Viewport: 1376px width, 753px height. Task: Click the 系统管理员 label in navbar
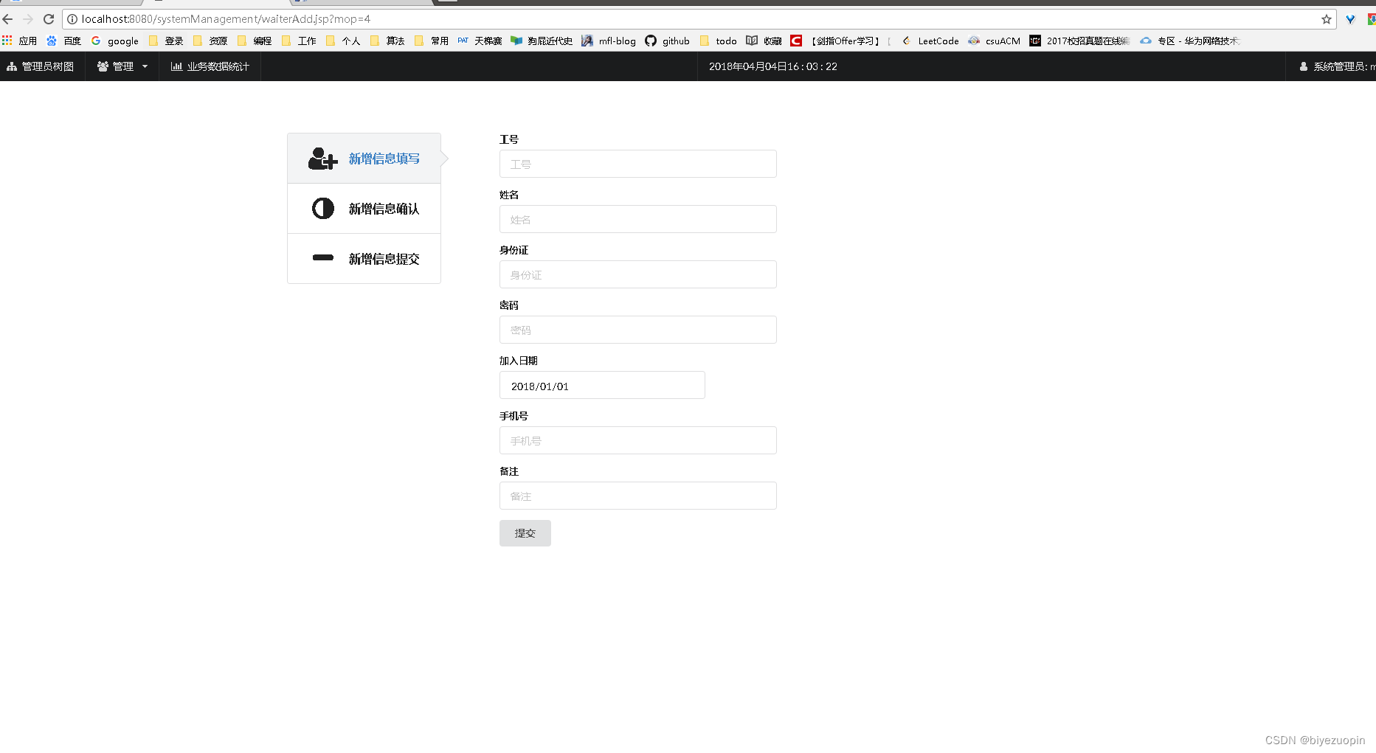1344,66
